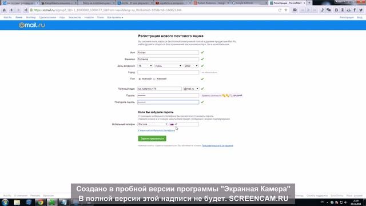Viewport: 366px width, 206px height.
Task: Click the green Зарегистрироваться button
Action: tap(152, 138)
